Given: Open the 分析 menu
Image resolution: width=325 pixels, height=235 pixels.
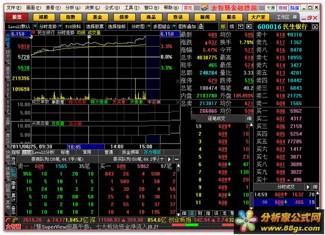Looking at the screenshot, I should coord(73,8).
